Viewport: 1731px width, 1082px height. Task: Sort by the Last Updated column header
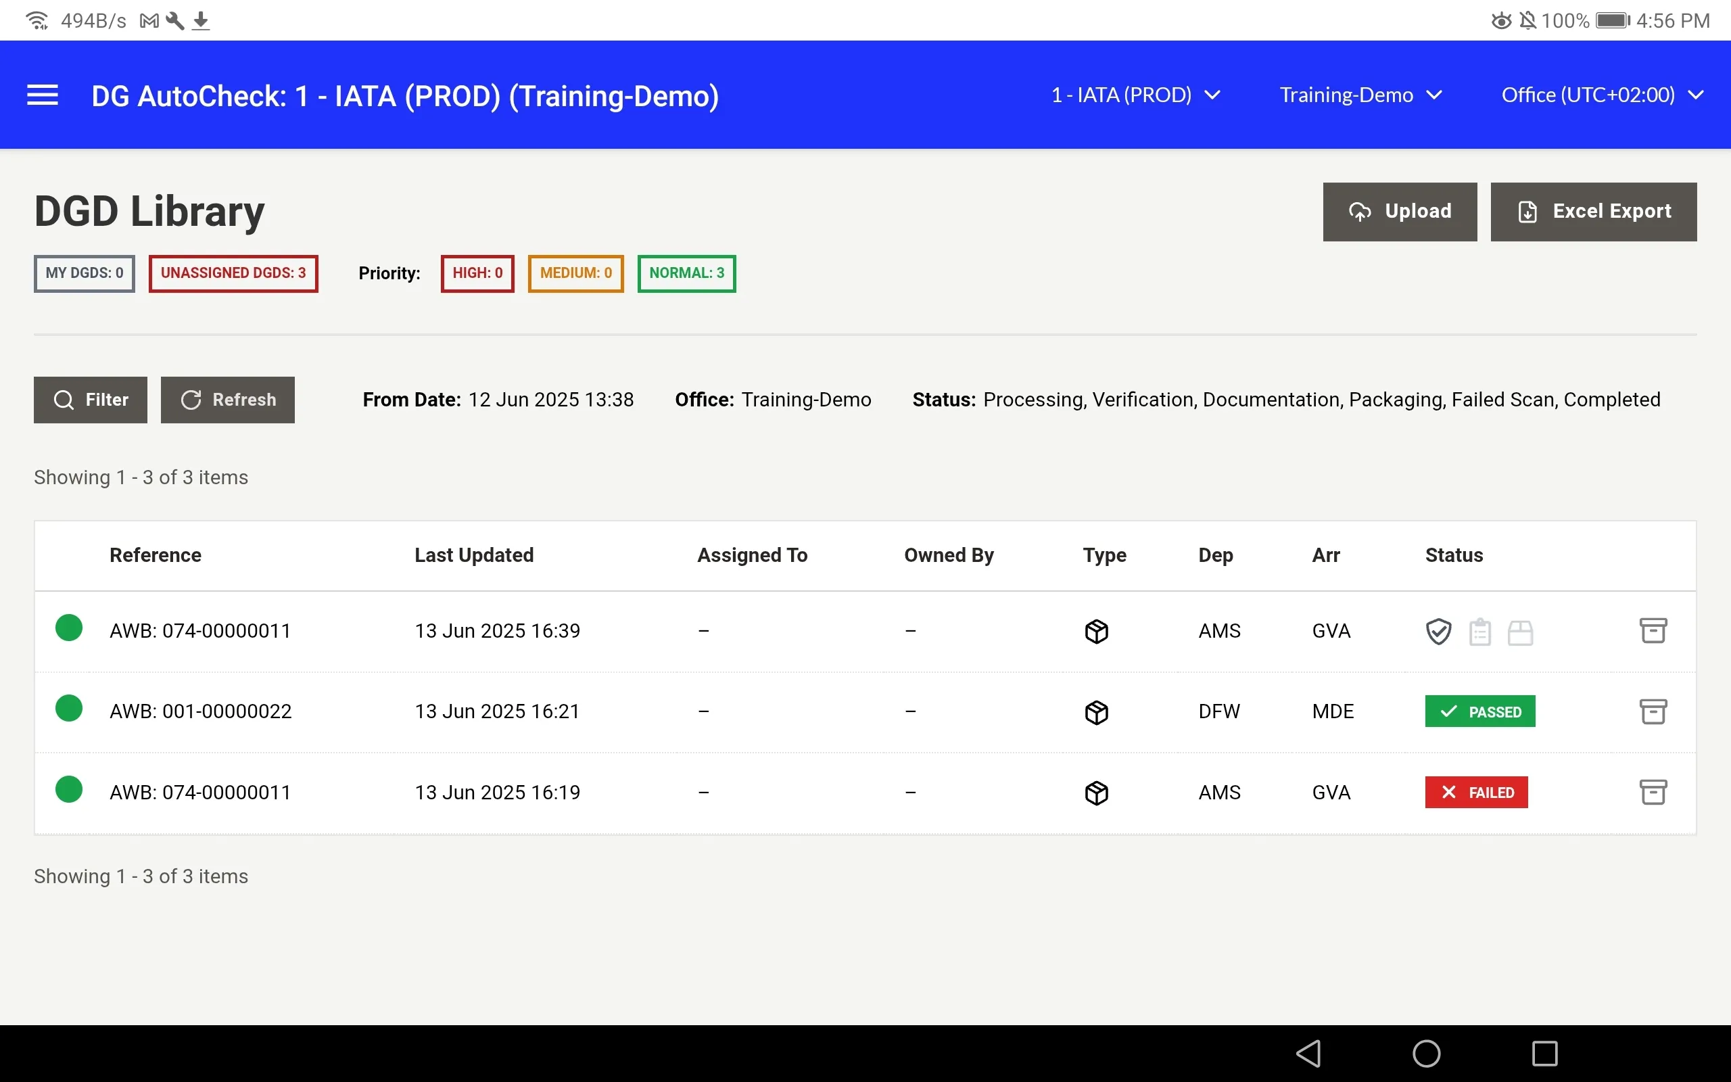coord(474,555)
